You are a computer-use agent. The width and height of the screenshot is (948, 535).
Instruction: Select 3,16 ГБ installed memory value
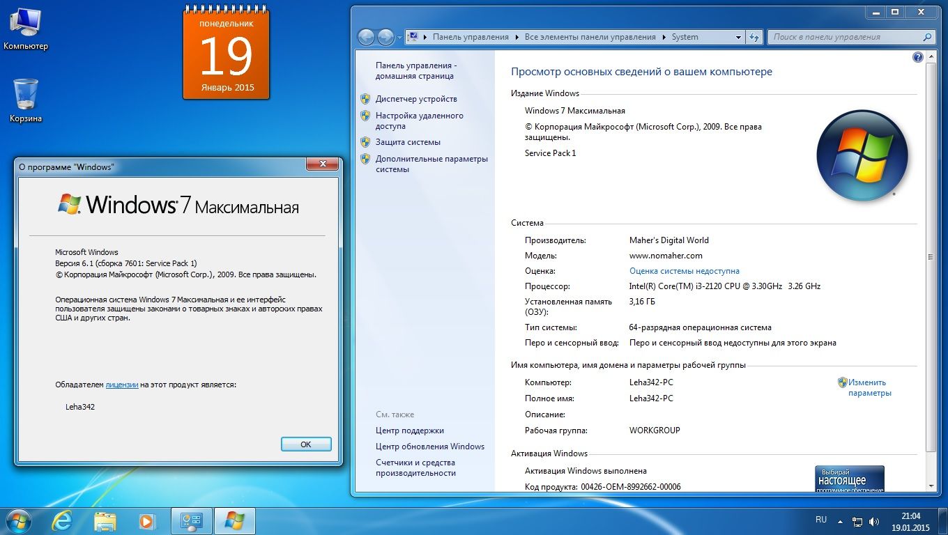pyautogui.click(x=642, y=302)
